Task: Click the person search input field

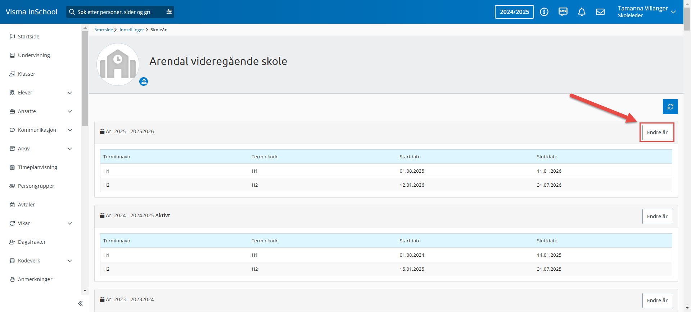Action: [115, 12]
